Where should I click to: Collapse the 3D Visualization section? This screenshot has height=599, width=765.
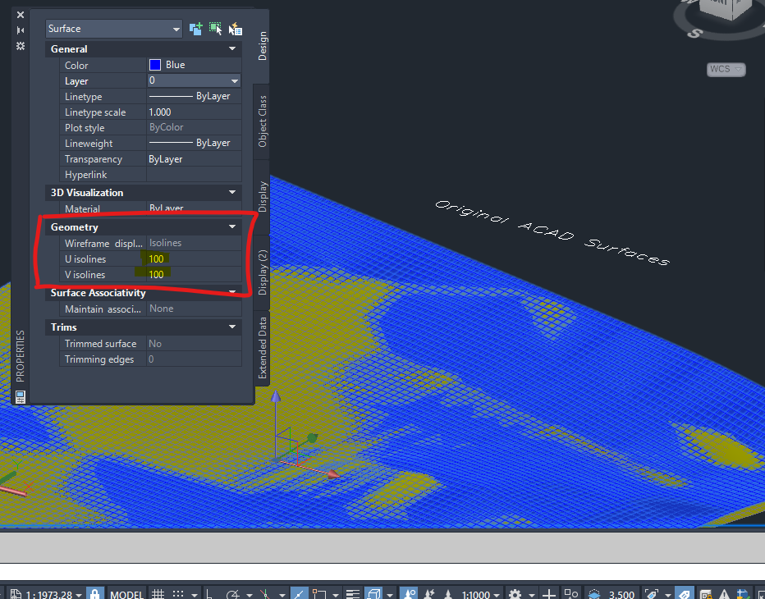pyautogui.click(x=232, y=192)
